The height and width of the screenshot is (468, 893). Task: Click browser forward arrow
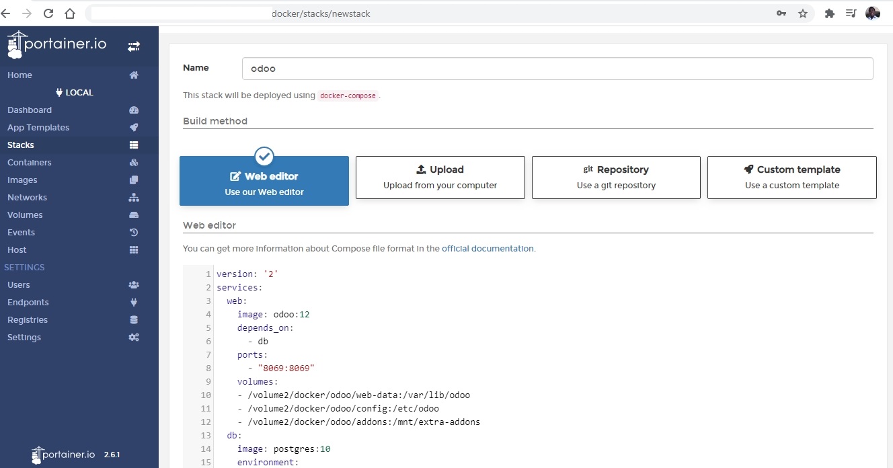click(27, 13)
